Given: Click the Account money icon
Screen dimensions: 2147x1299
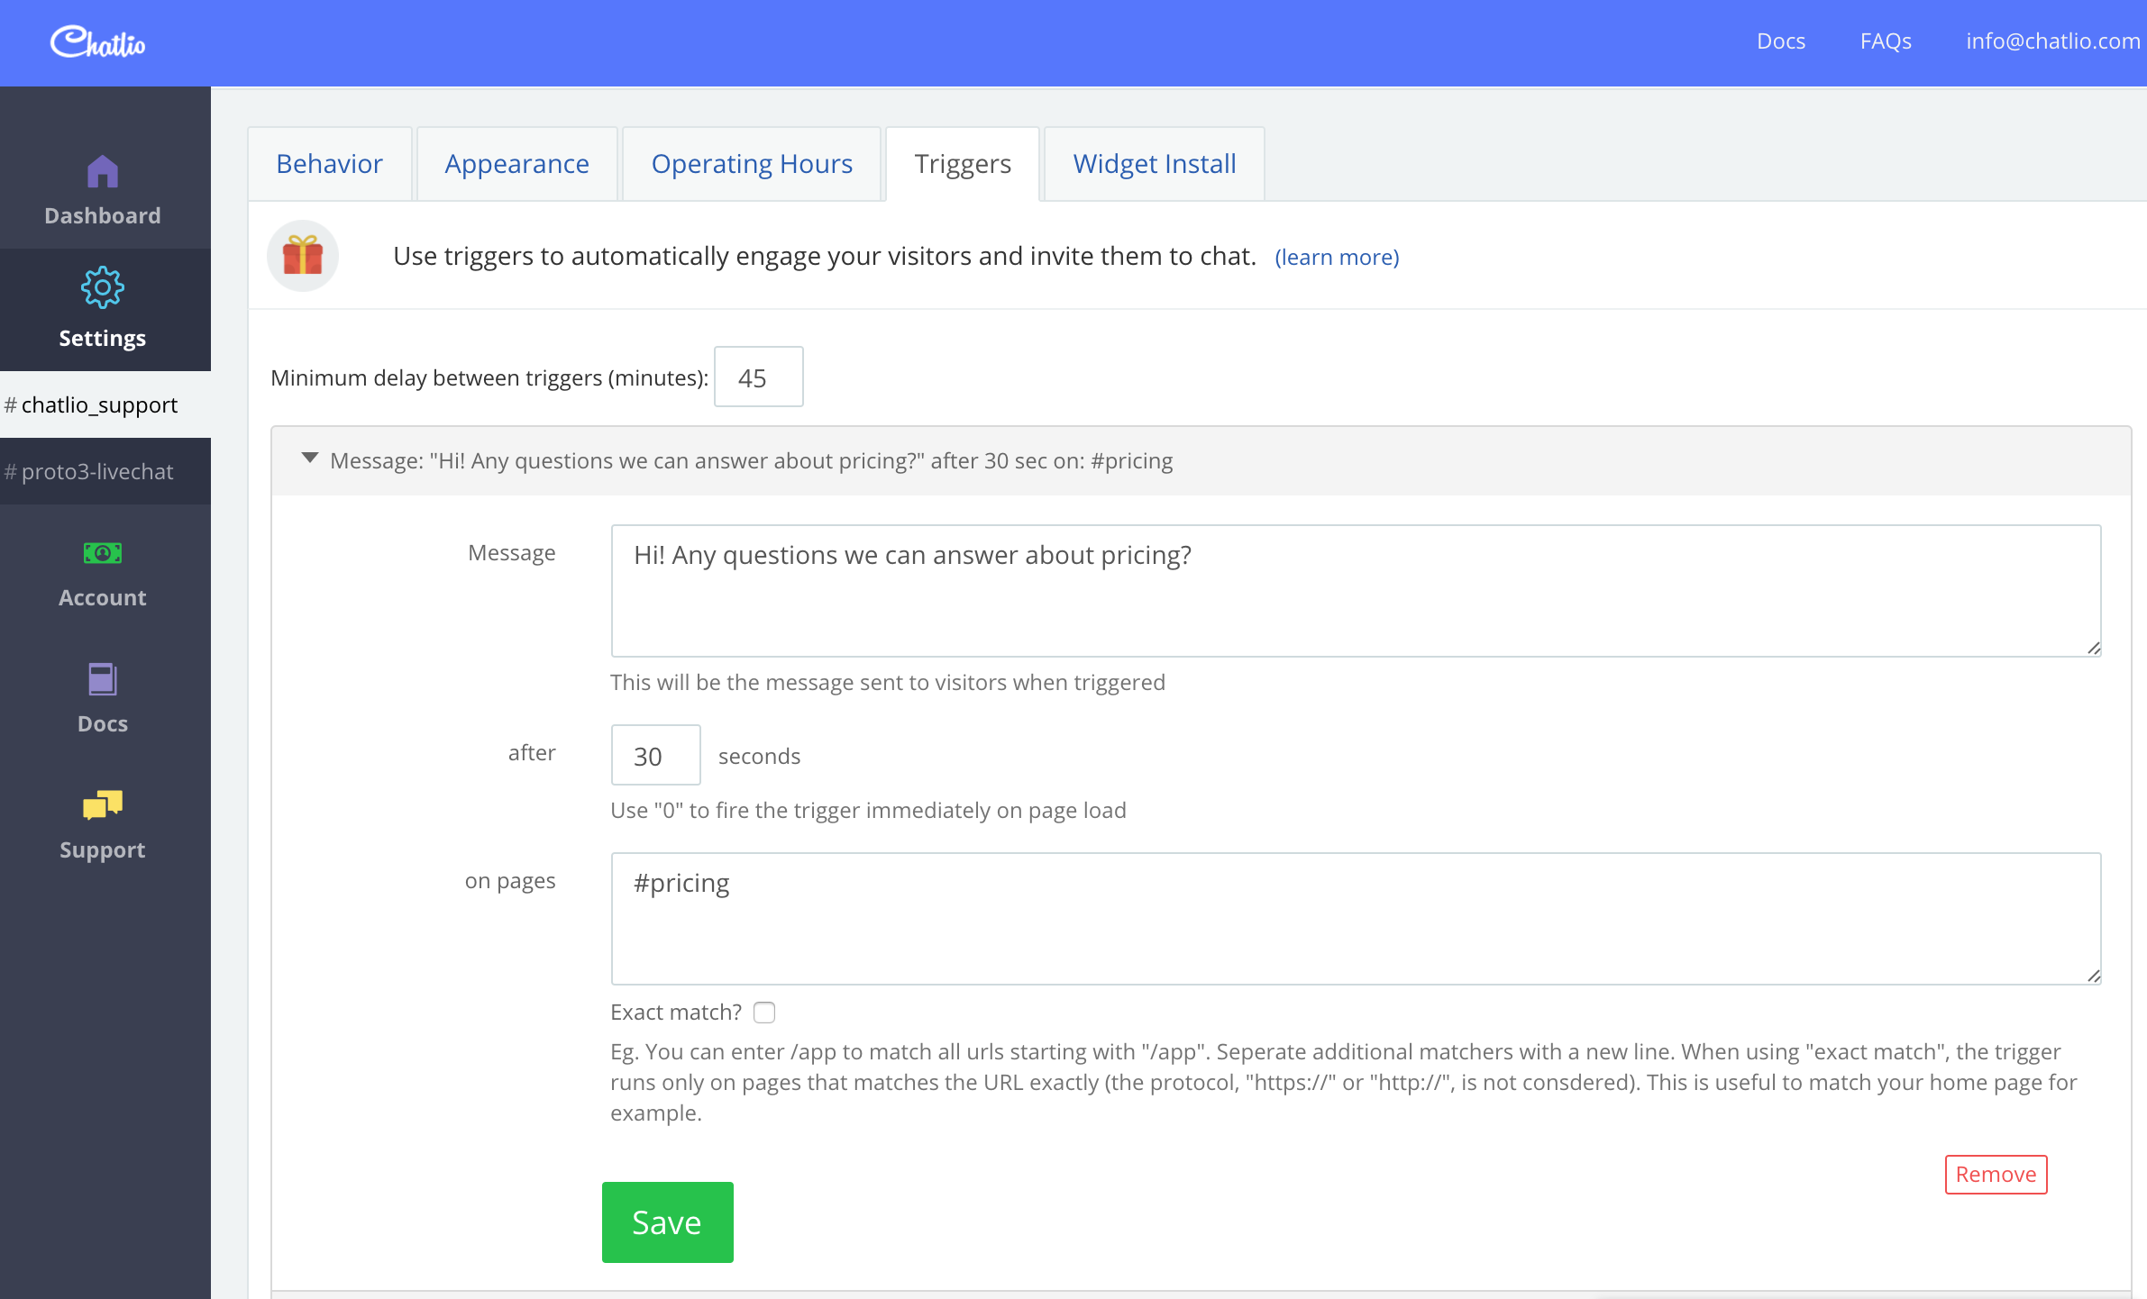Looking at the screenshot, I should click(x=101, y=555).
